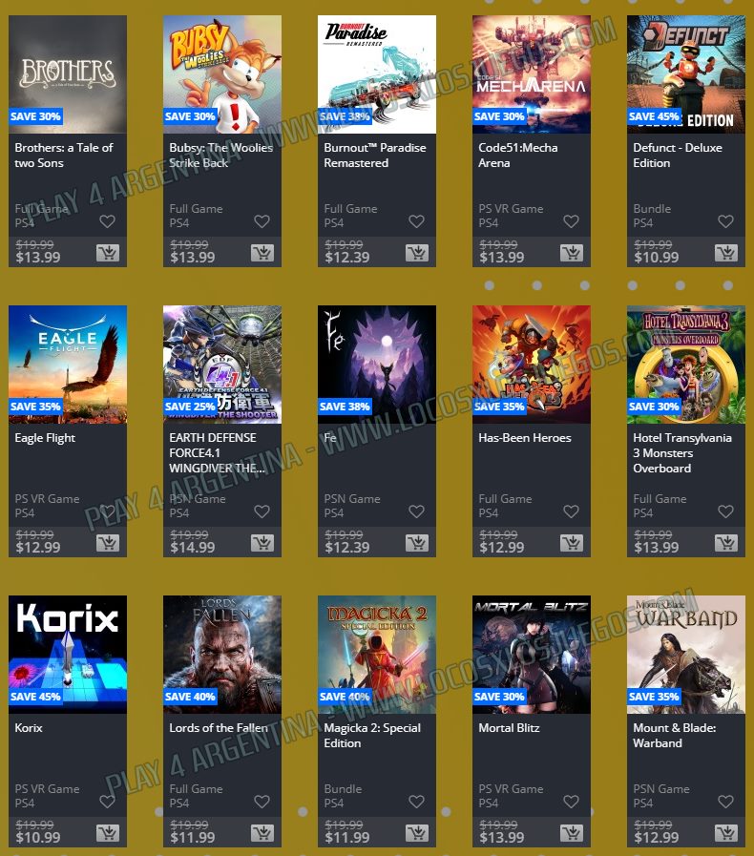Open the Burnout Paradise cover thumbnail
The image size is (754, 856).
coord(377,74)
